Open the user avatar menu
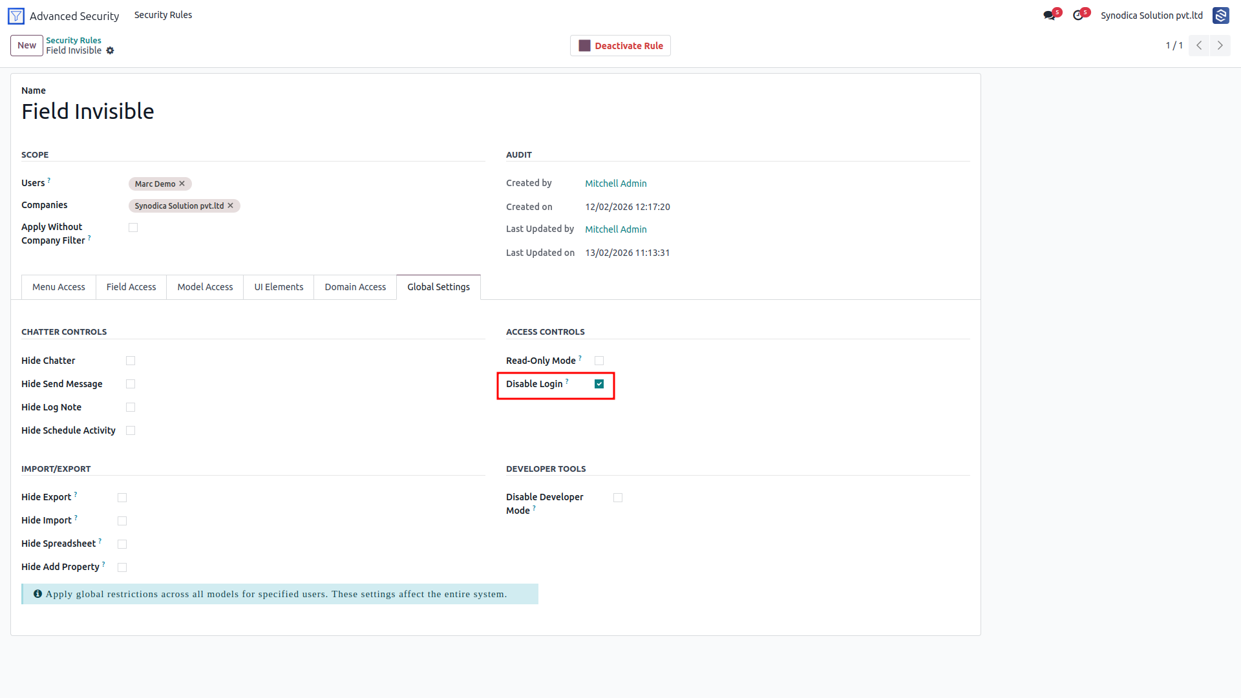The height and width of the screenshot is (698, 1241). coord(1220,16)
